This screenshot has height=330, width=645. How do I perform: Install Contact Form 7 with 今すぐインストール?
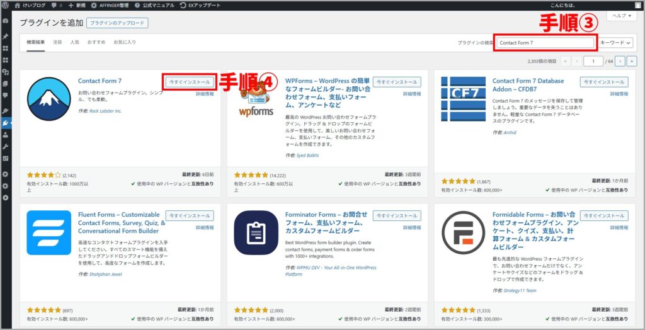[190, 82]
